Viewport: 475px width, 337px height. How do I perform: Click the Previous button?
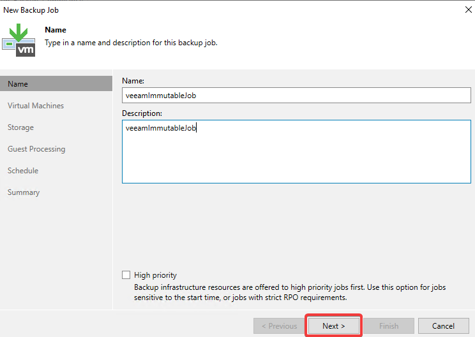point(279,326)
